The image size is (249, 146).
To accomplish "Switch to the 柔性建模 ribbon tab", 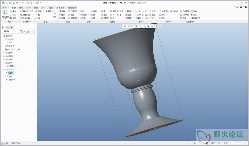I will tap(60, 8).
